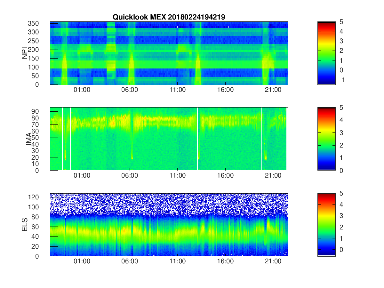Click the 0 label on IMA colorbar

(341, 170)
